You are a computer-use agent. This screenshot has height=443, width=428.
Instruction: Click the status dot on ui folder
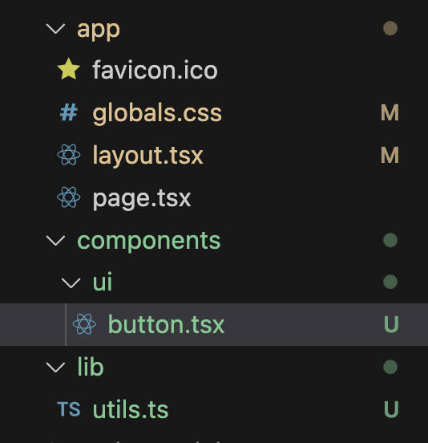[x=390, y=282]
